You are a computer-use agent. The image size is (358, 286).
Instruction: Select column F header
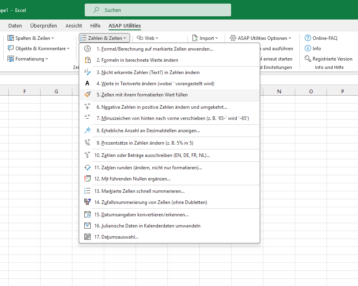click(x=24, y=92)
